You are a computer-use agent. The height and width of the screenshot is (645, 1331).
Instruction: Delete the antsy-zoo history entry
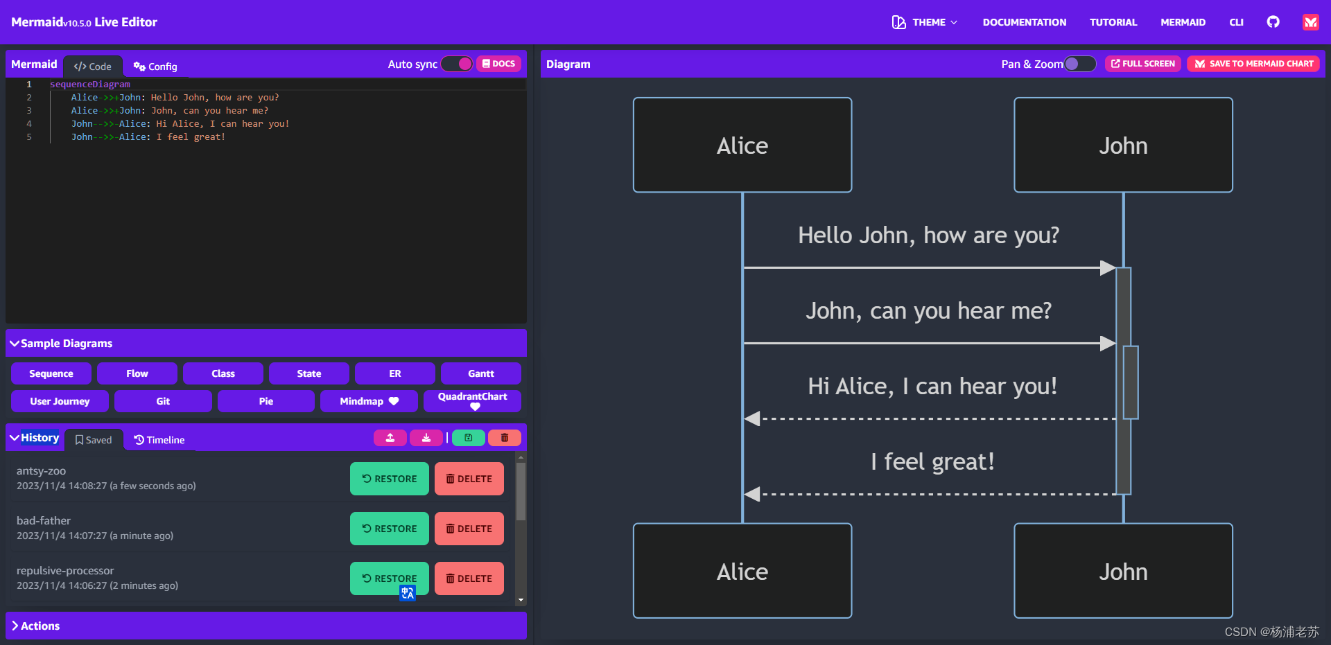469,479
